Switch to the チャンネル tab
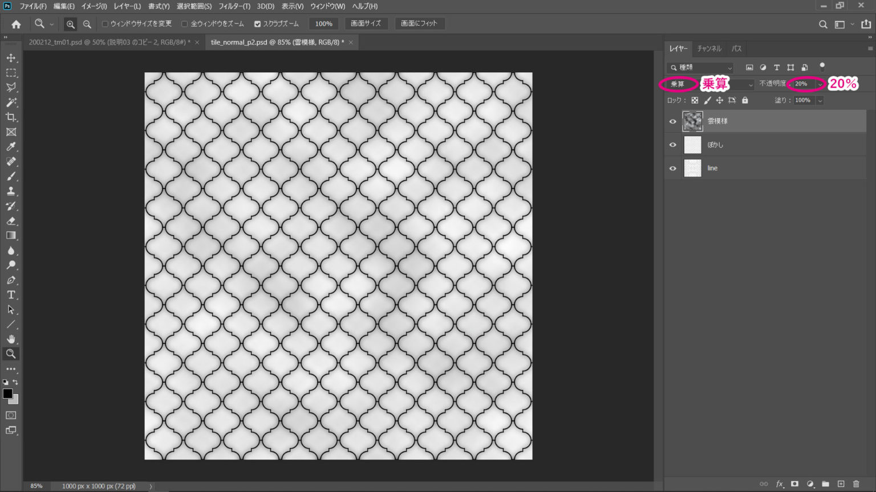The height and width of the screenshot is (492, 876). 709,48
